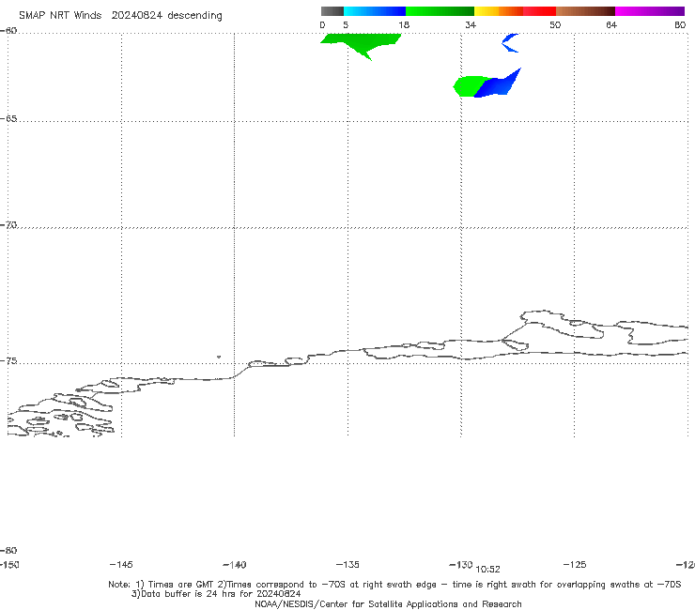Click the NOAA/NESDIS Center credit line

tap(388, 604)
